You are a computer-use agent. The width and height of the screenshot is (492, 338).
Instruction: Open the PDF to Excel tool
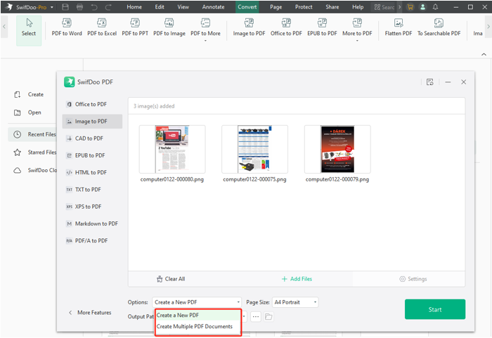tap(102, 27)
